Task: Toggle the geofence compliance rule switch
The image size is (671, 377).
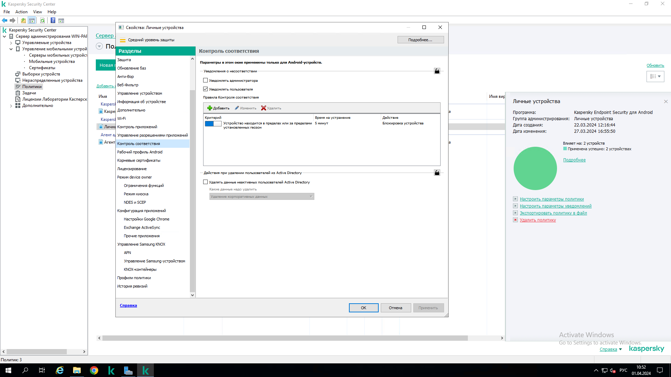Action: click(x=213, y=124)
